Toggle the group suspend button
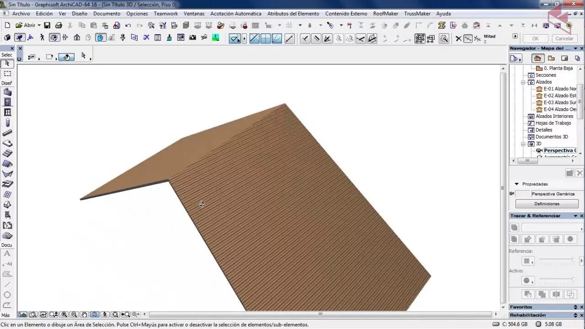 click(420, 39)
